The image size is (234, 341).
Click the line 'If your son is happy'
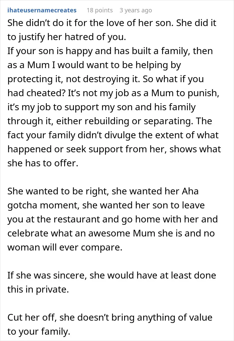point(110,51)
